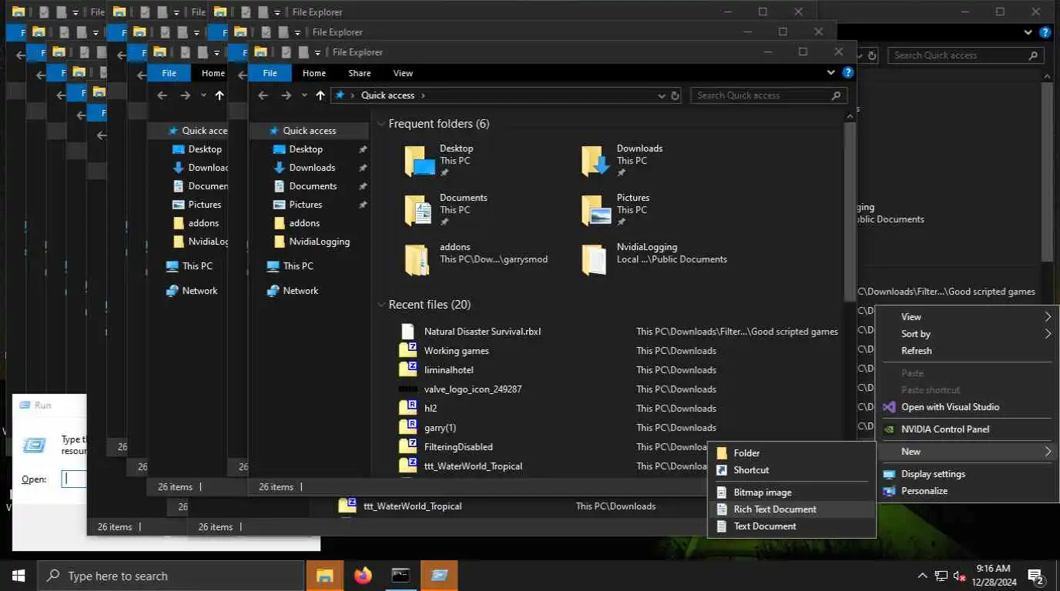Choose Refresh from the desktop context menu

pos(968,351)
